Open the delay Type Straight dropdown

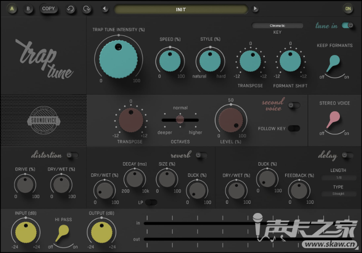click(339, 194)
